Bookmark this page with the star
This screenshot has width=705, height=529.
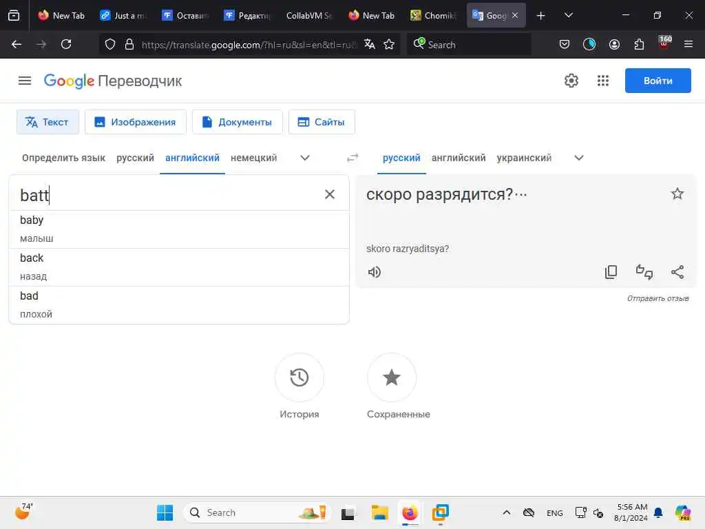point(389,44)
